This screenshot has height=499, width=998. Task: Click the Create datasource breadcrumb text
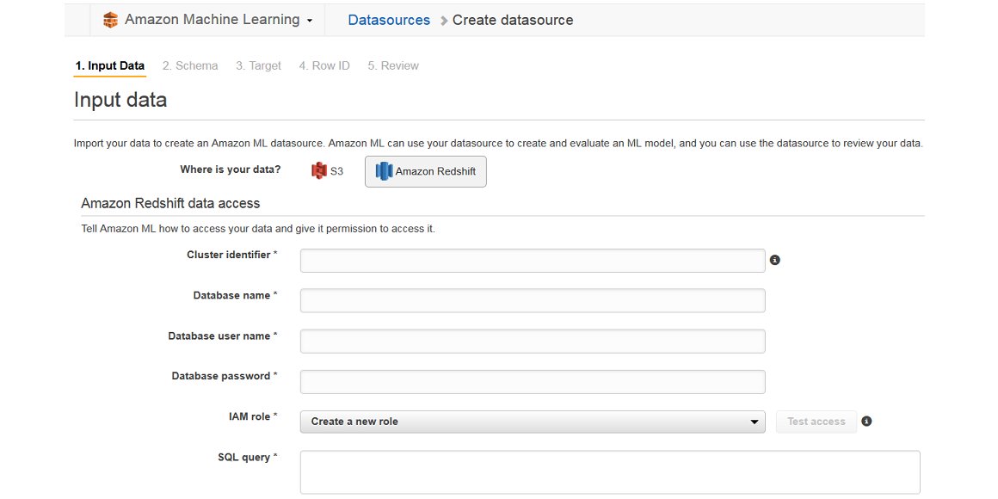(x=513, y=21)
